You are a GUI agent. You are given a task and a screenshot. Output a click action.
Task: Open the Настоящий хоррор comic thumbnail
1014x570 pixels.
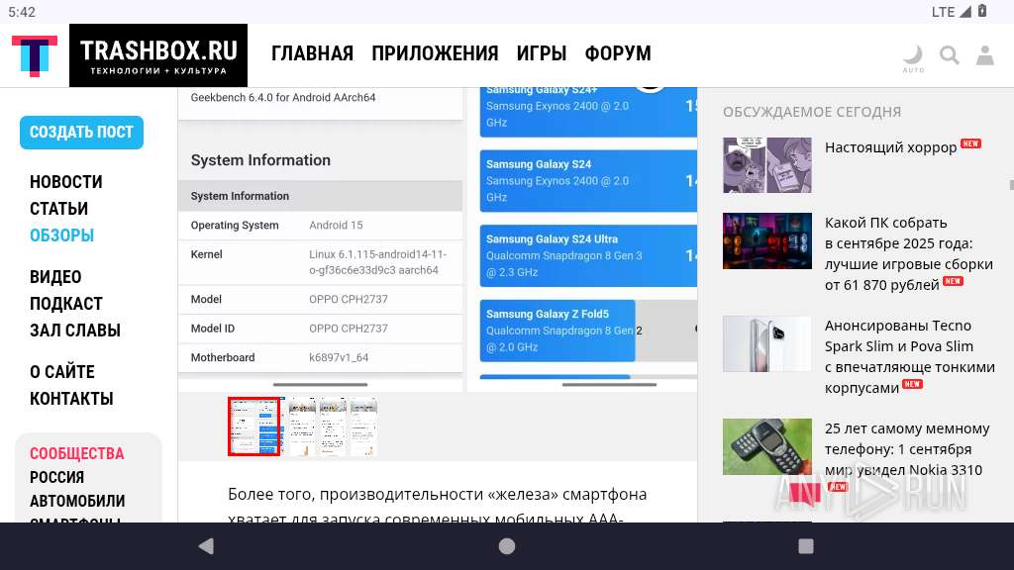pos(767,165)
